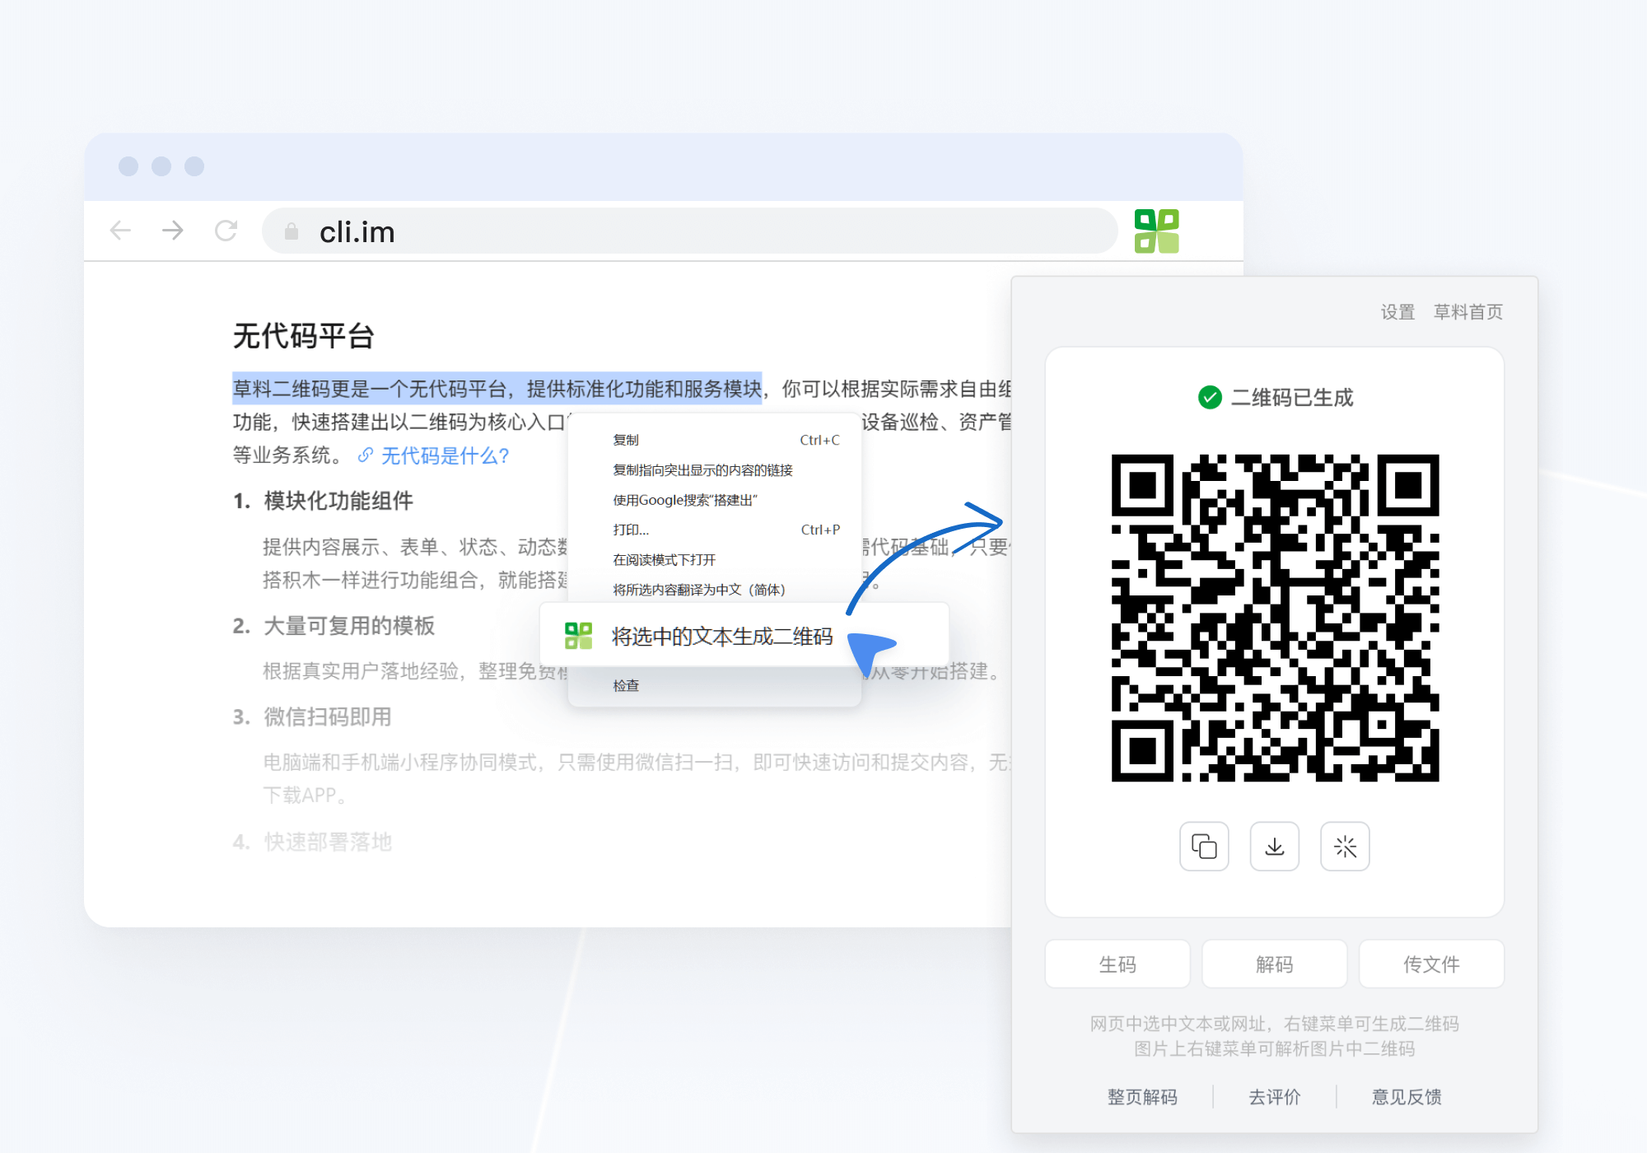1647x1153 pixels.
Task: Download the generated QR code
Action: tap(1274, 846)
